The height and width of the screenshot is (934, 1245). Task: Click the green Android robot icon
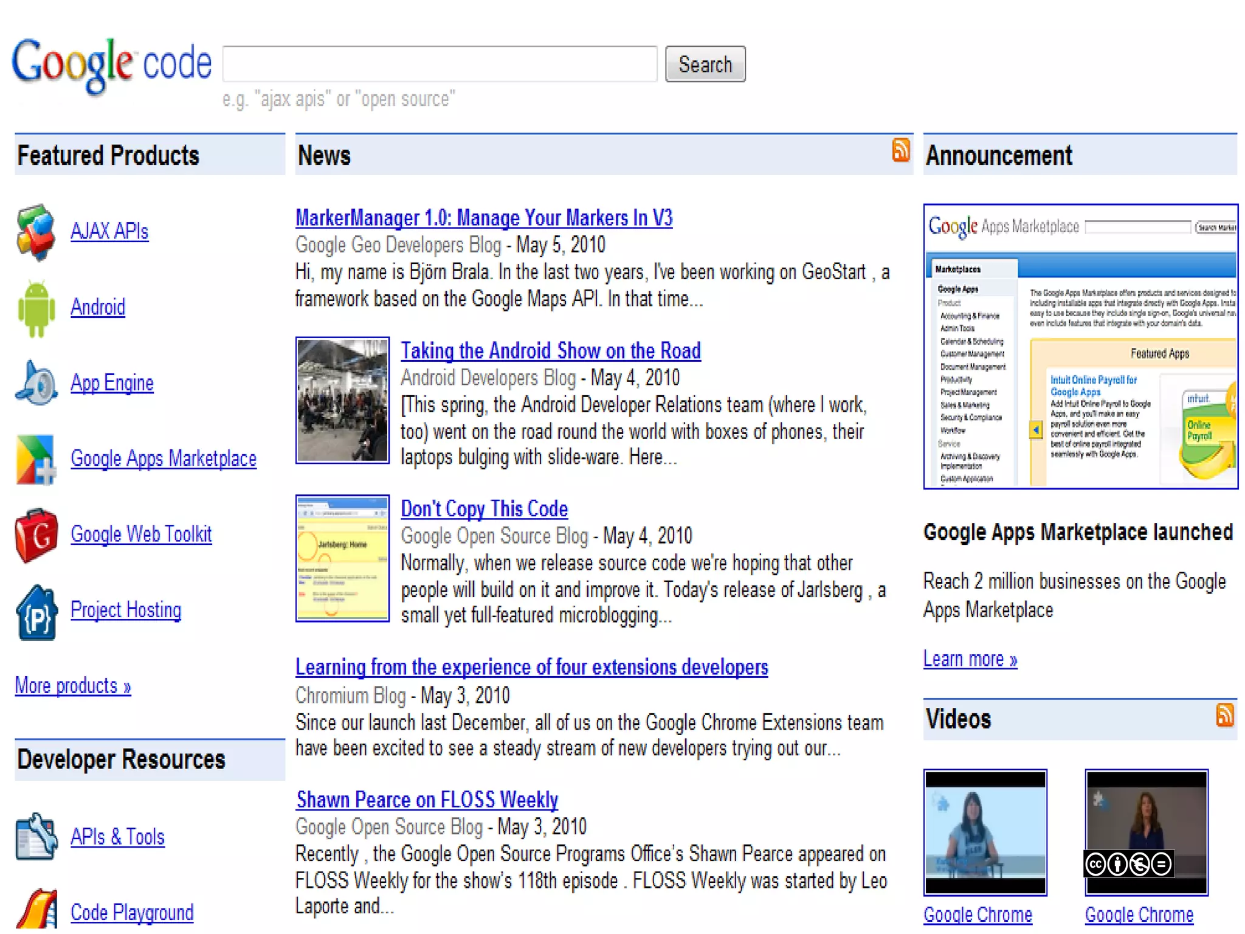(36, 308)
